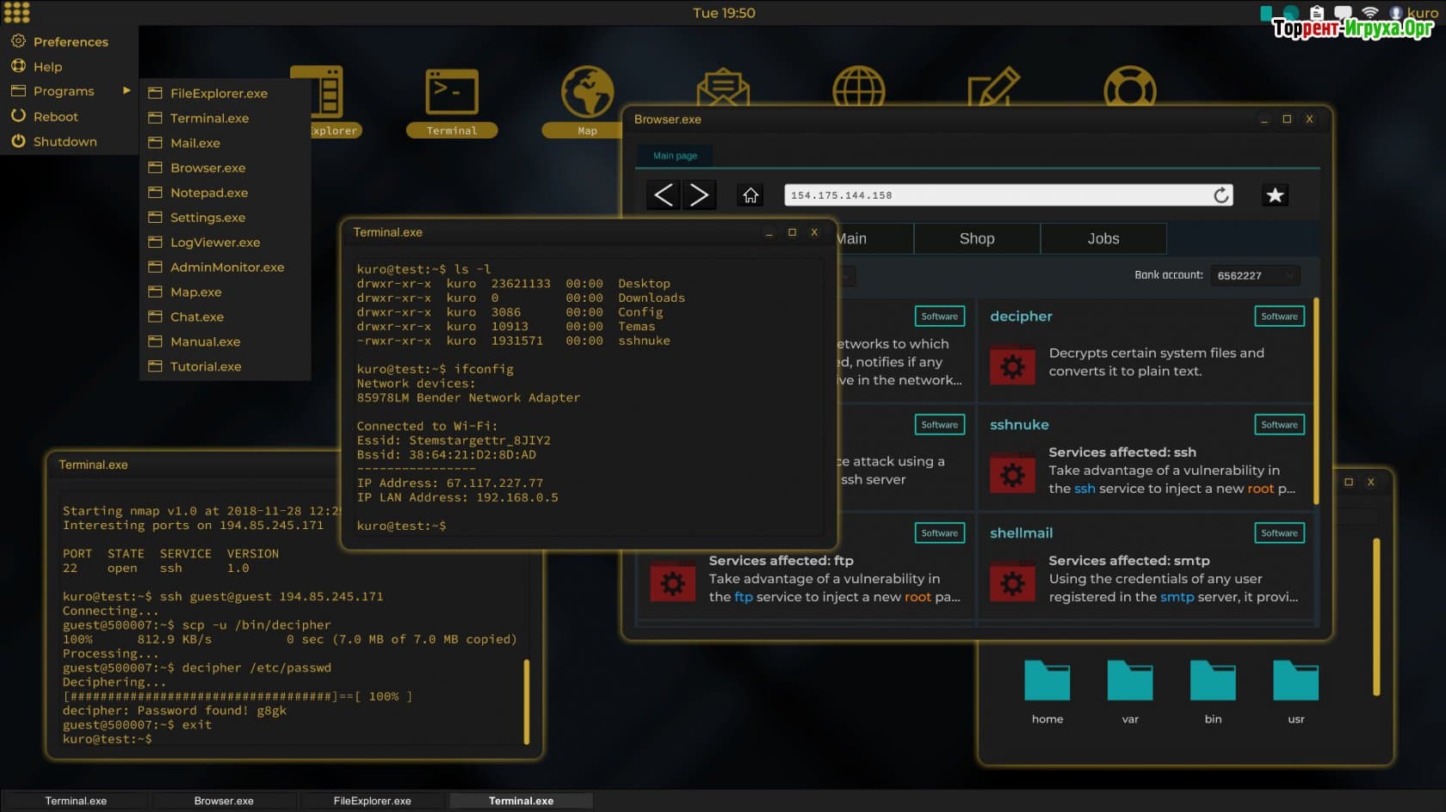Open the top-left applications grid menu
This screenshot has width=1446, height=812.
pyautogui.click(x=16, y=12)
